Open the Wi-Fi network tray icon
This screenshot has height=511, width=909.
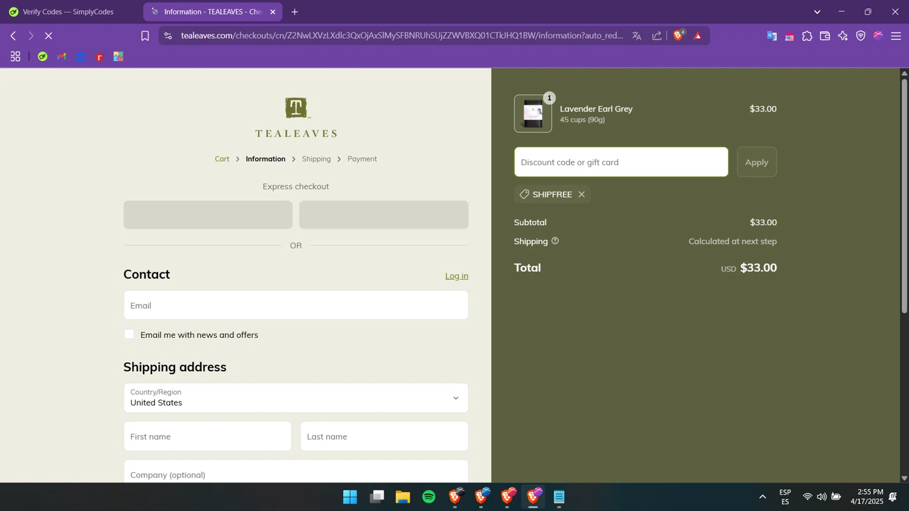point(807,497)
